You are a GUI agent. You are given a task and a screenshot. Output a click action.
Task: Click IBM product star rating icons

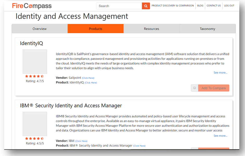pyautogui.click(x=35, y=139)
